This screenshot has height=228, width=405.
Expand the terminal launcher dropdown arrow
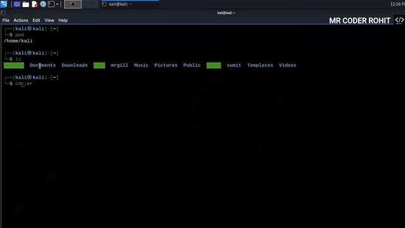(x=58, y=4)
